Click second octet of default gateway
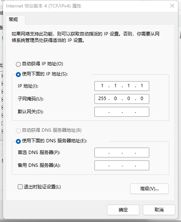The image size is (181, 222). [115, 112]
